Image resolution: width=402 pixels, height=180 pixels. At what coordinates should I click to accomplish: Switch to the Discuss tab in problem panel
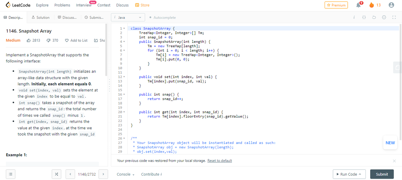pyautogui.click(x=67, y=17)
